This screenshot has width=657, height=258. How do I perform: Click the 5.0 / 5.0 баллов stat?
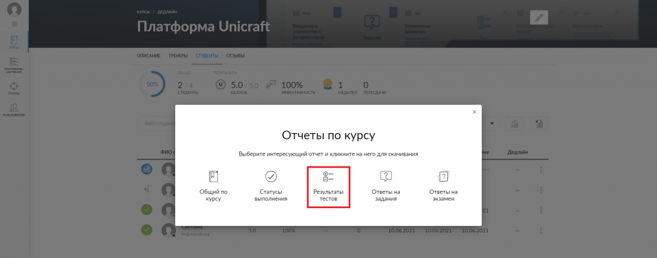(244, 87)
